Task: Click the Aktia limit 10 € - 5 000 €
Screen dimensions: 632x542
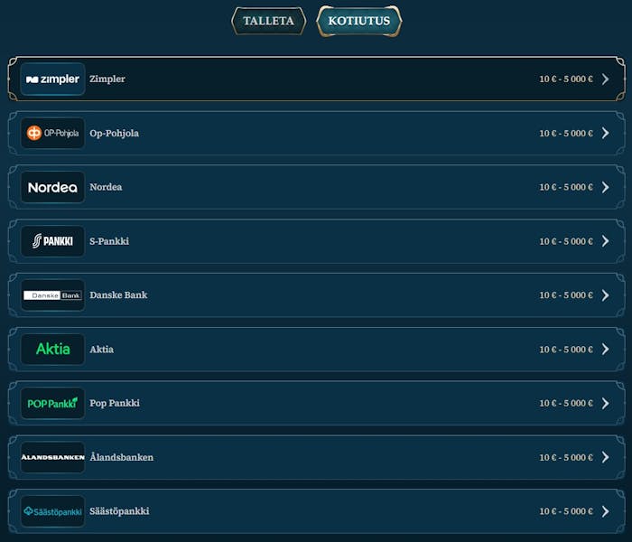Action: point(566,350)
